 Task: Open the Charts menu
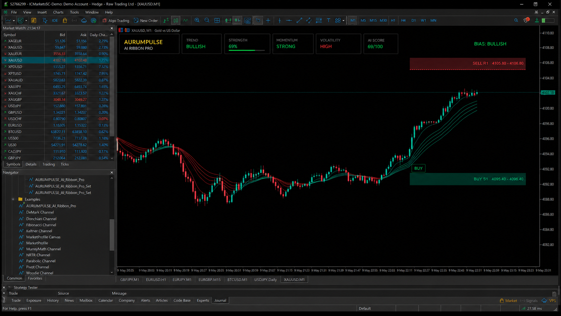point(58,12)
